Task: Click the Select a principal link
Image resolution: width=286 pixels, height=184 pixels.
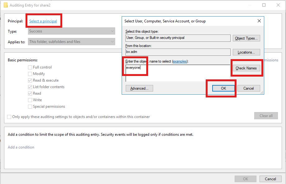Action: (43, 21)
